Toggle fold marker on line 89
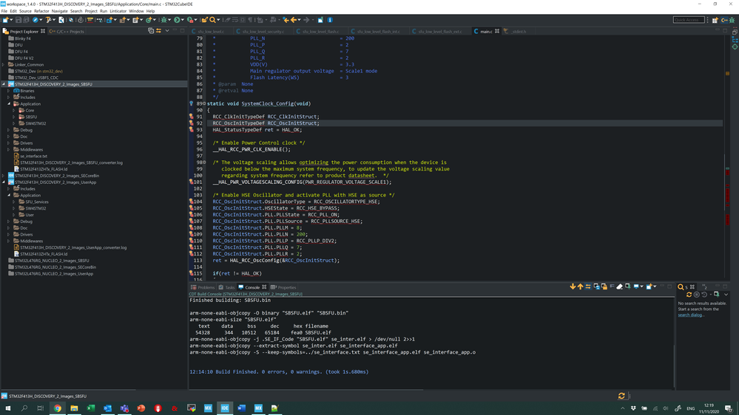739x415 pixels. click(204, 103)
